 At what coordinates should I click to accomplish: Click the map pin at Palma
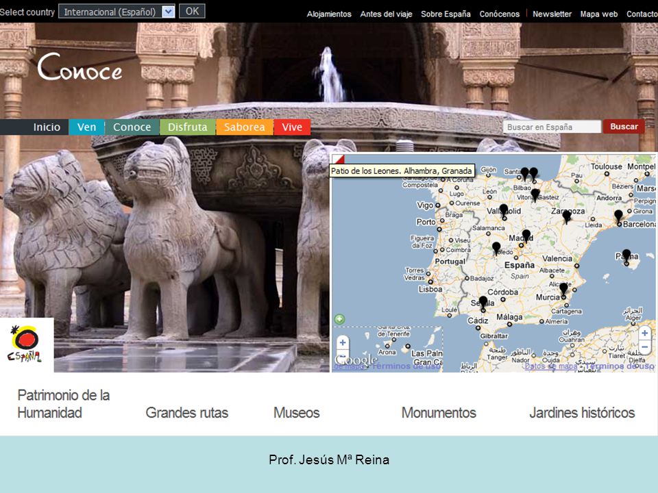coord(626,255)
